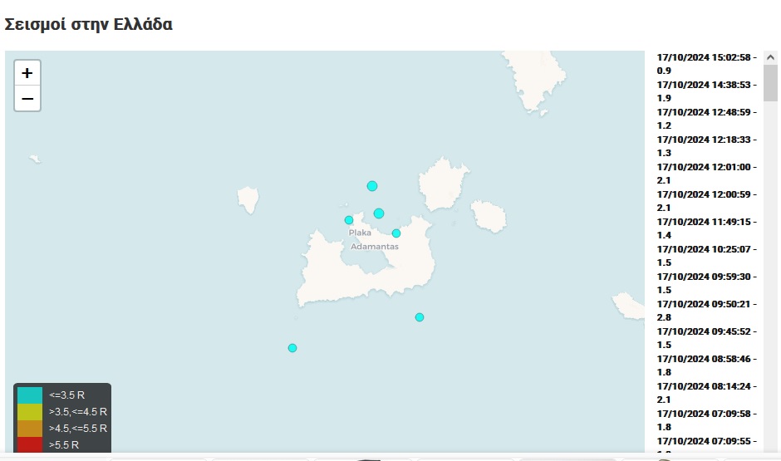
Task: Select the 09:50:21 magnitude 2.8 earthquake entry
Action: click(x=706, y=311)
